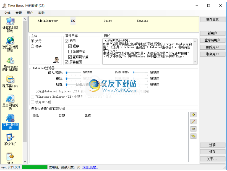Image resolution: width=227 pixels, height=171 pixels.
Task: Click the 重命名用户 button
Action: tap(213, 40)
